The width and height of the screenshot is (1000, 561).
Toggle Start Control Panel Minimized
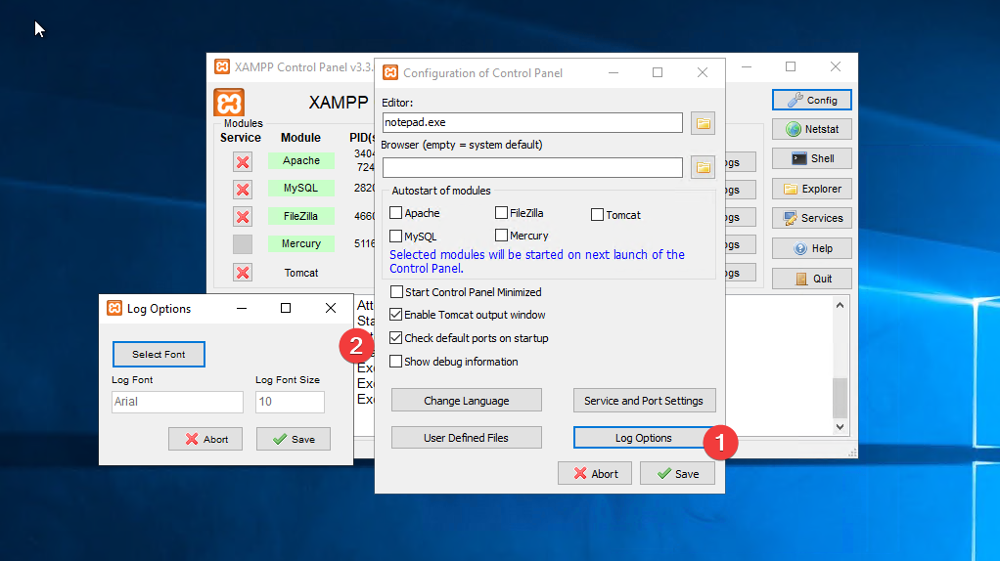pyautogui.click(x=396, y=291)
